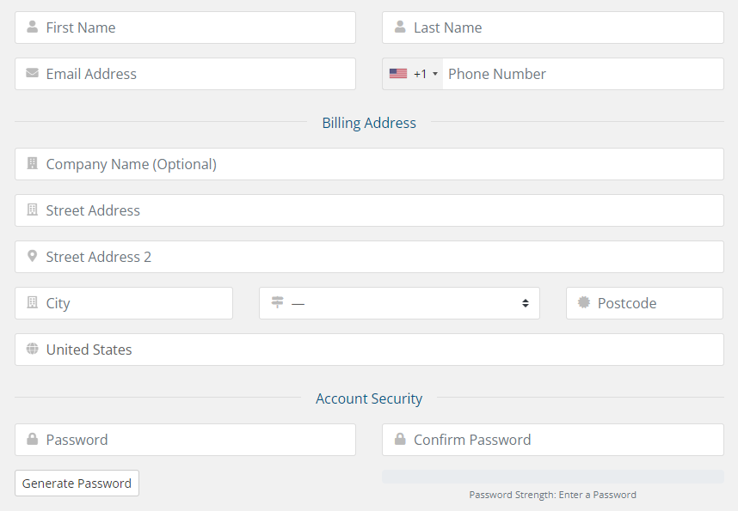This screenshot has height=511, width=738.
Task: Expand the state selection dropdown
Action: 399,303
